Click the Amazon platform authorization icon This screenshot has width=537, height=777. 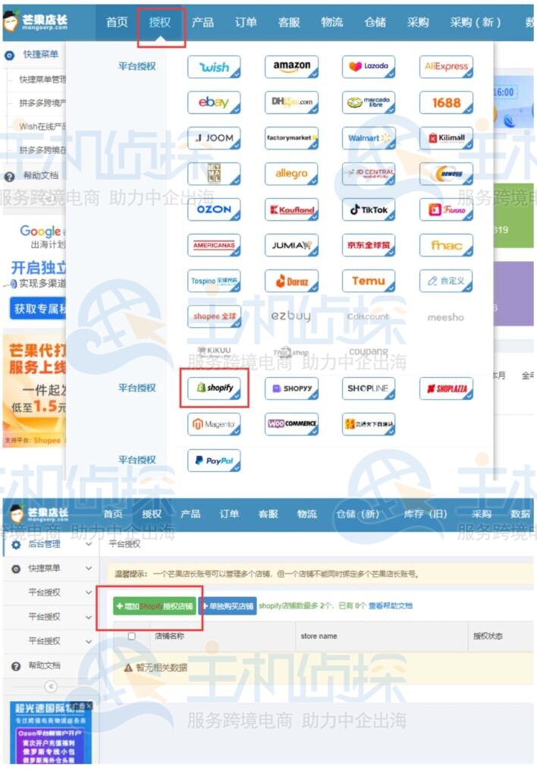coord(291,67)
